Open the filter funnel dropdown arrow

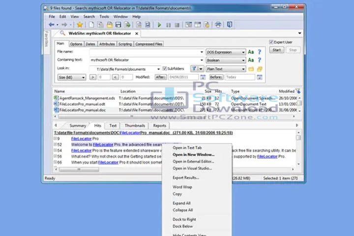pos(201,69)
